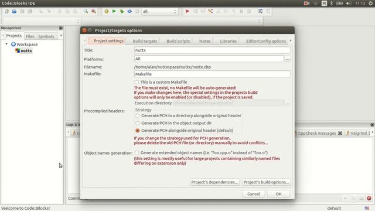Screen dimensions: 375x211
Task: Click the Redo toolbar icon
Action: click(49, 11)
